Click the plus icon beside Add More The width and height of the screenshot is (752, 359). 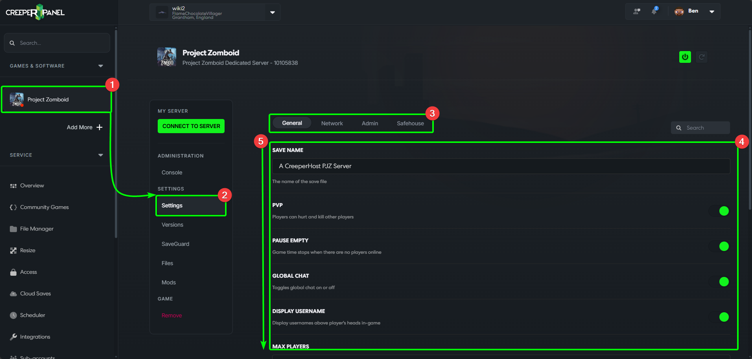(x=100, y=127)
